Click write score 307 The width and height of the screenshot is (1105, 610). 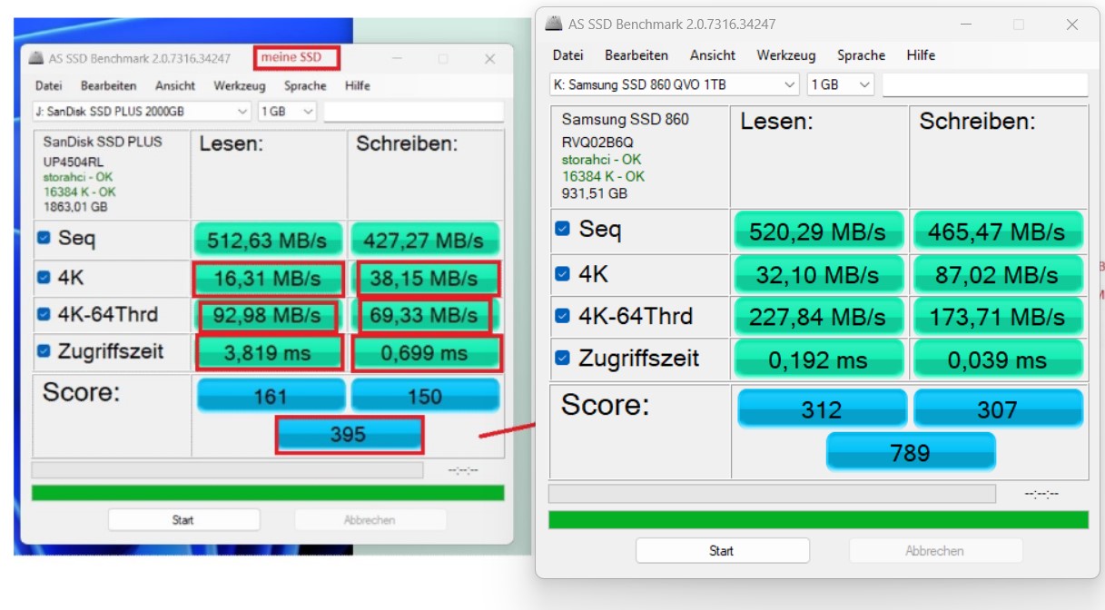pos(997,408)
